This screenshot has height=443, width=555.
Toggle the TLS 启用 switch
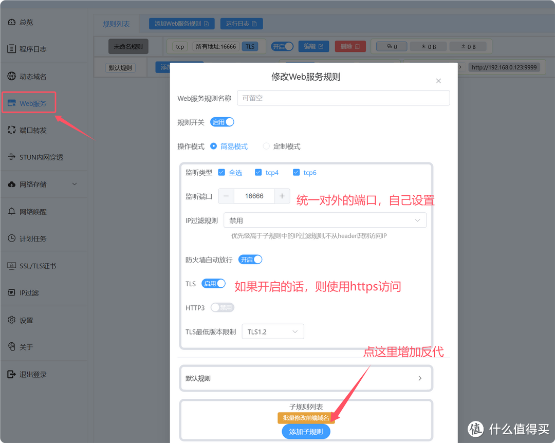(x=213, y=284)
